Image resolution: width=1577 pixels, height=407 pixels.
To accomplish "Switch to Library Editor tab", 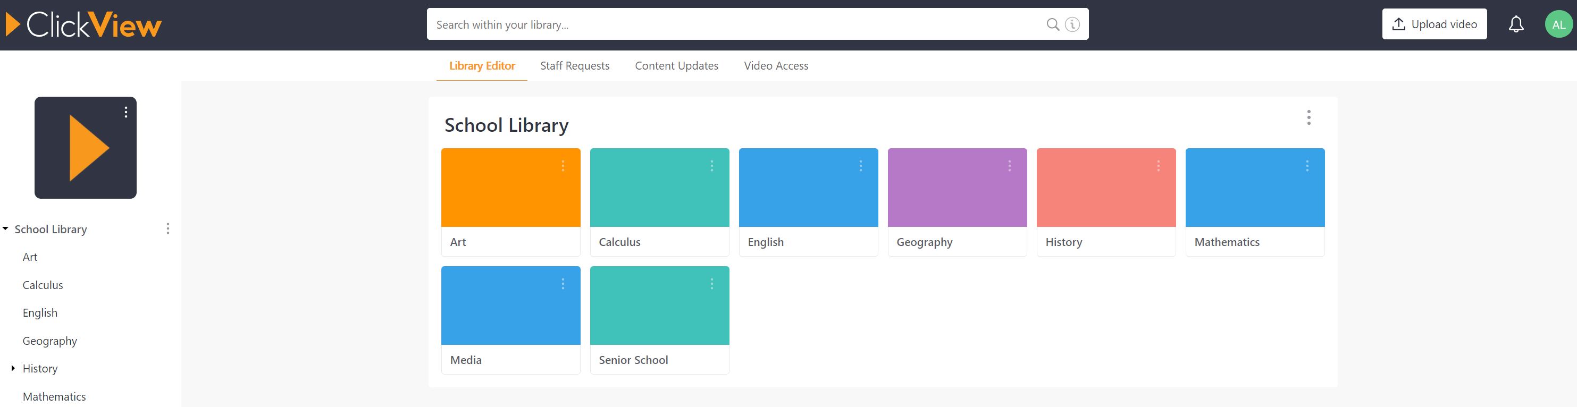I will [x=482, y=65].
